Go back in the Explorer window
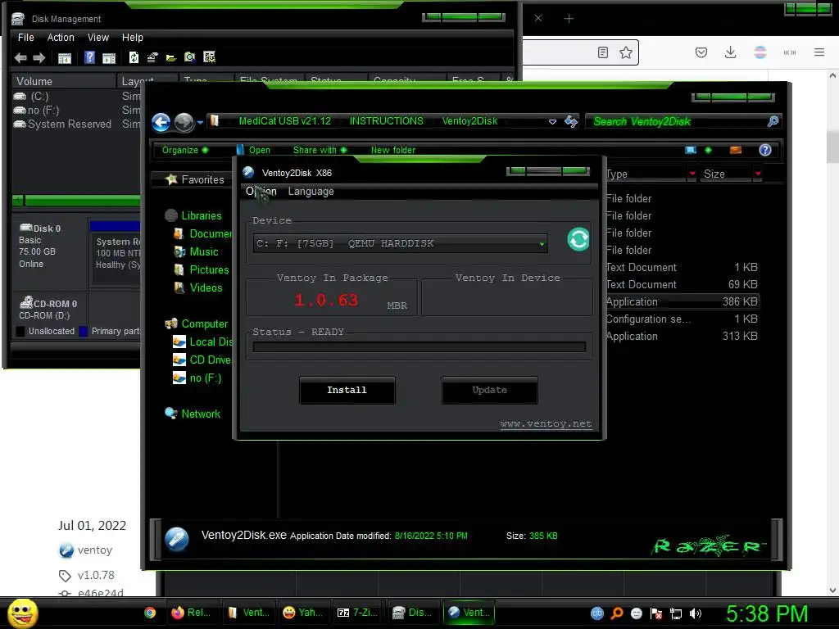 161,123
